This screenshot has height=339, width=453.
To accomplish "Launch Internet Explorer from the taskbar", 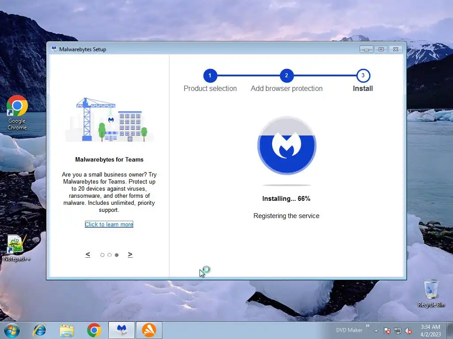I will 39,330.
